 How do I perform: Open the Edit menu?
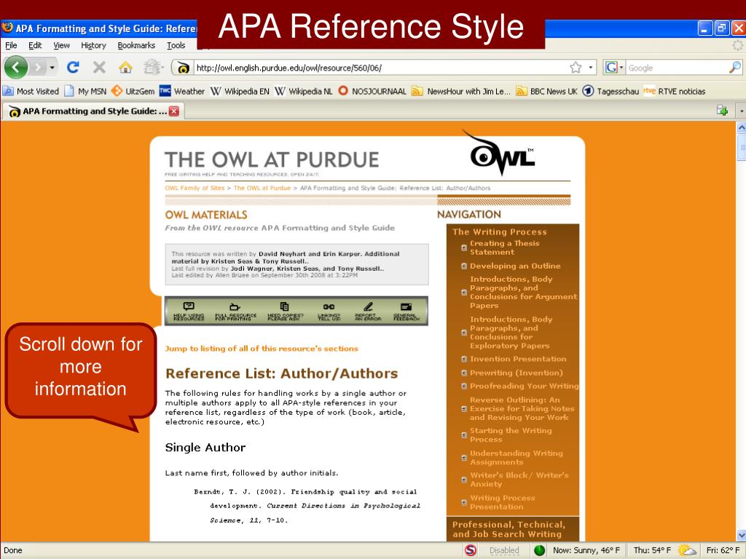click(x=35, y=45)
